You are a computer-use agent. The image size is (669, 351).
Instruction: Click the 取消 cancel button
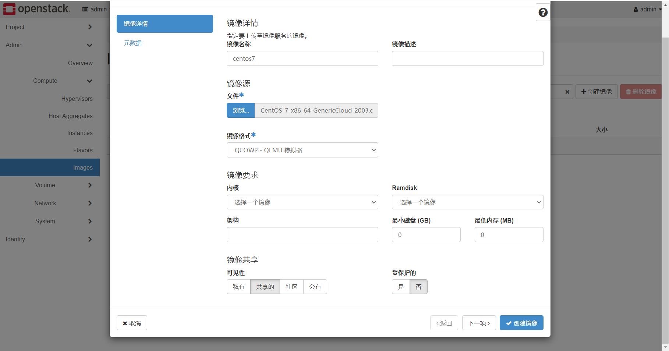[x=132, y=323]
